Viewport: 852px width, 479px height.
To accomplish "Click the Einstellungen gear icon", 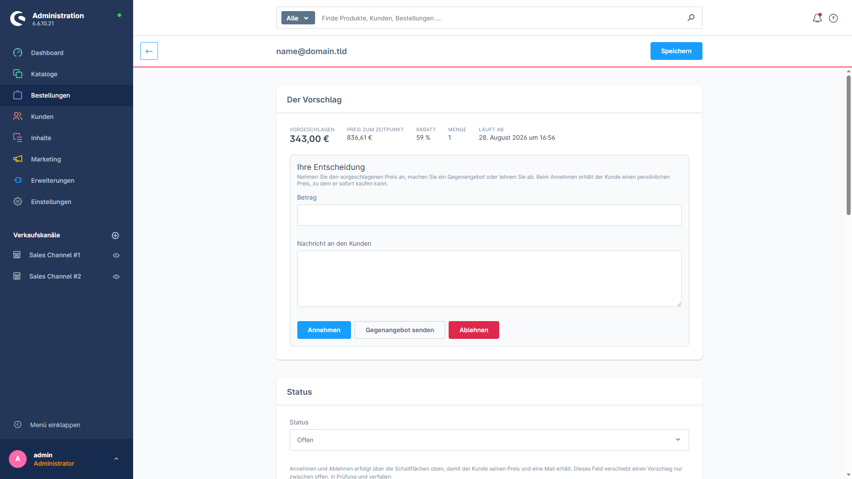I will coord(18,202).
